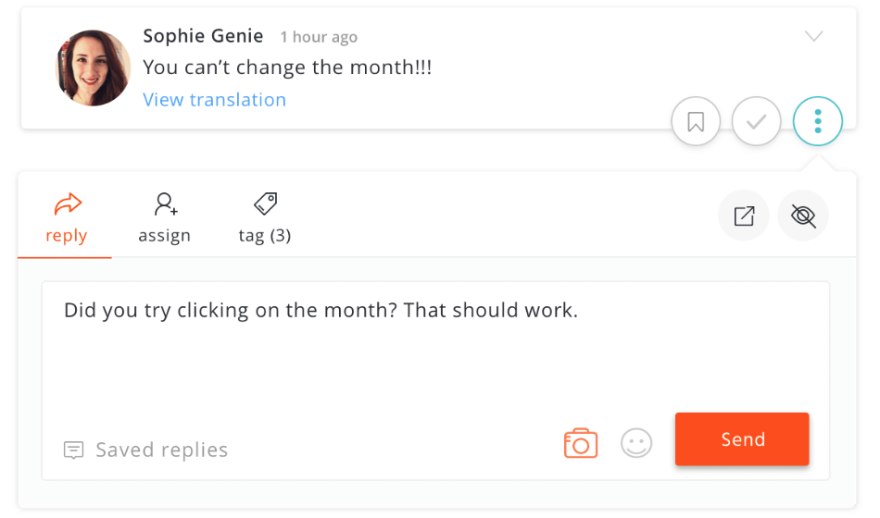The height and width of the screenshot is (518, 880).
Task: Switch to the reply tab
Action: 66,219
